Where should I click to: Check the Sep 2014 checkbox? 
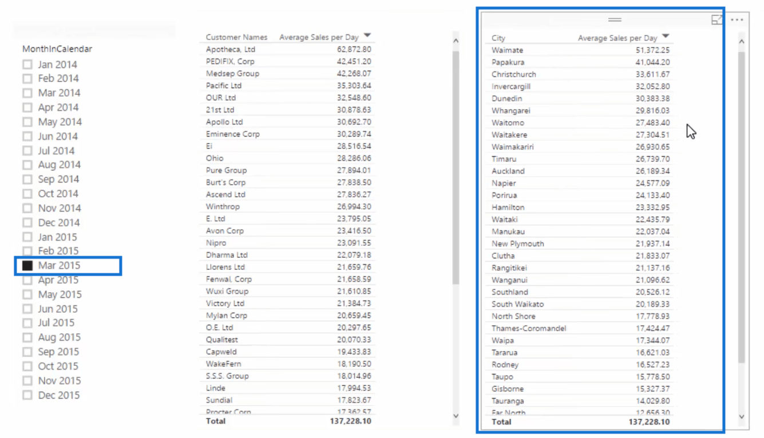pyautogui.click(x=27, y=180)
